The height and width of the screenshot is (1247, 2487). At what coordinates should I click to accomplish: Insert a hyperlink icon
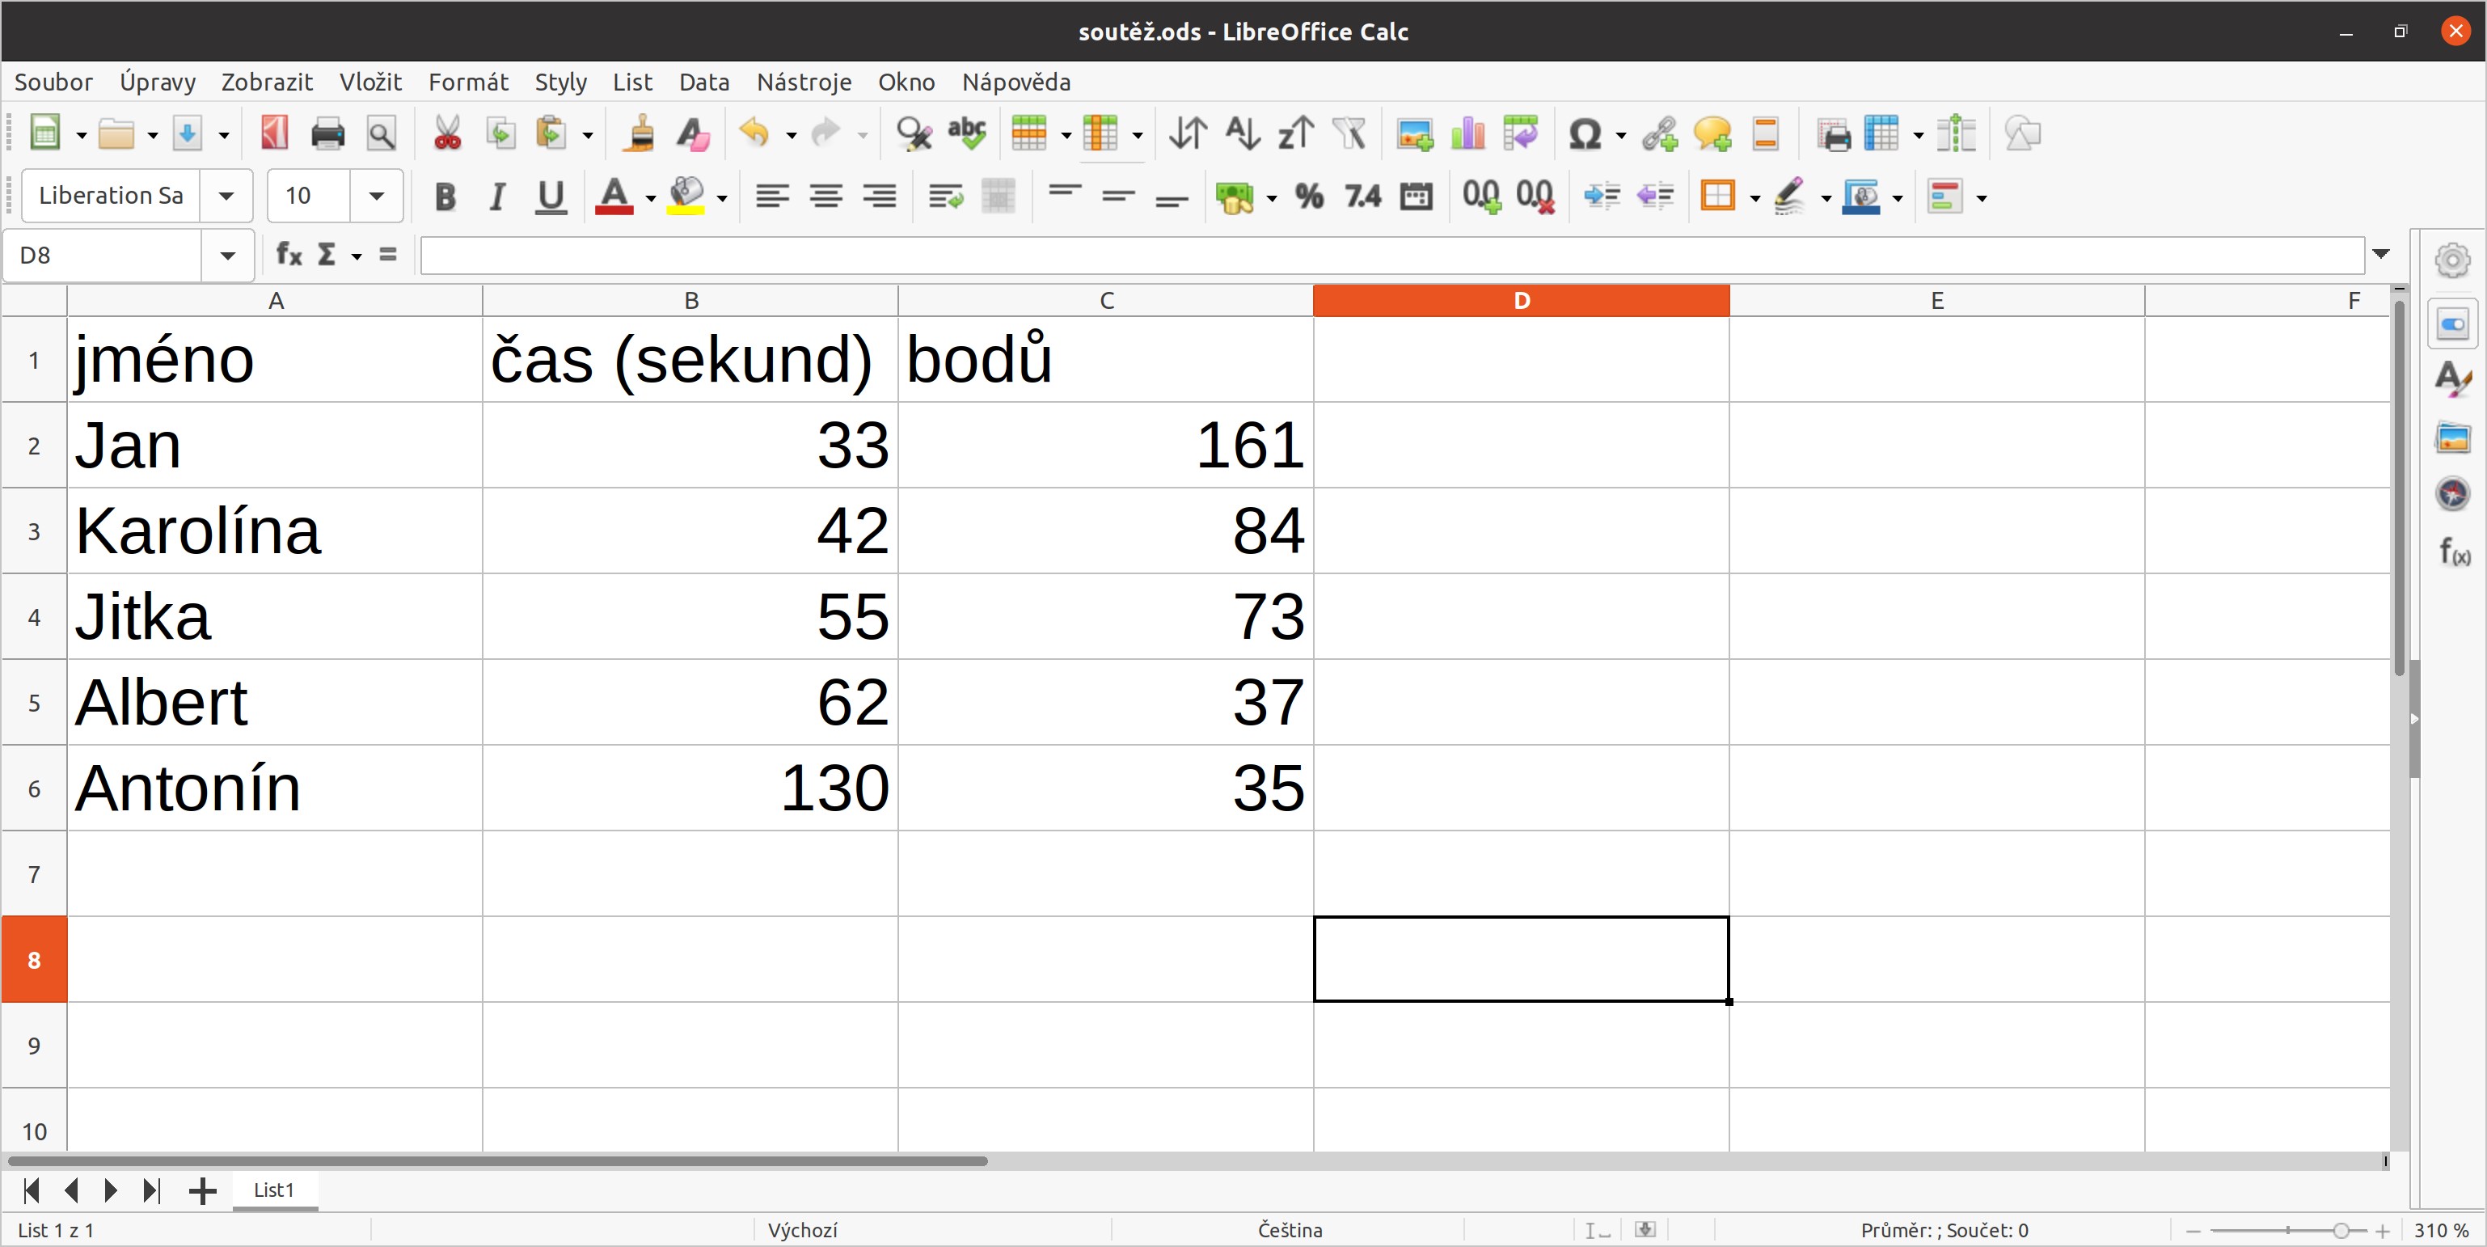(x=1660, y=133)
